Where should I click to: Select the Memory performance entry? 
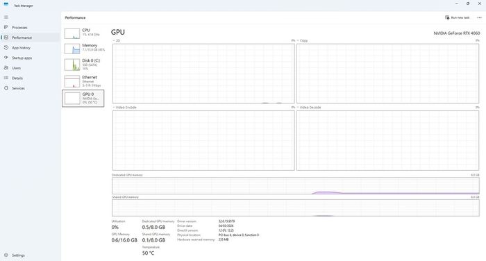83,49
